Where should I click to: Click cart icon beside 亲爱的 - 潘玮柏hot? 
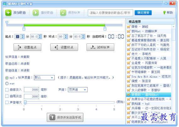(x=129, y=95)
